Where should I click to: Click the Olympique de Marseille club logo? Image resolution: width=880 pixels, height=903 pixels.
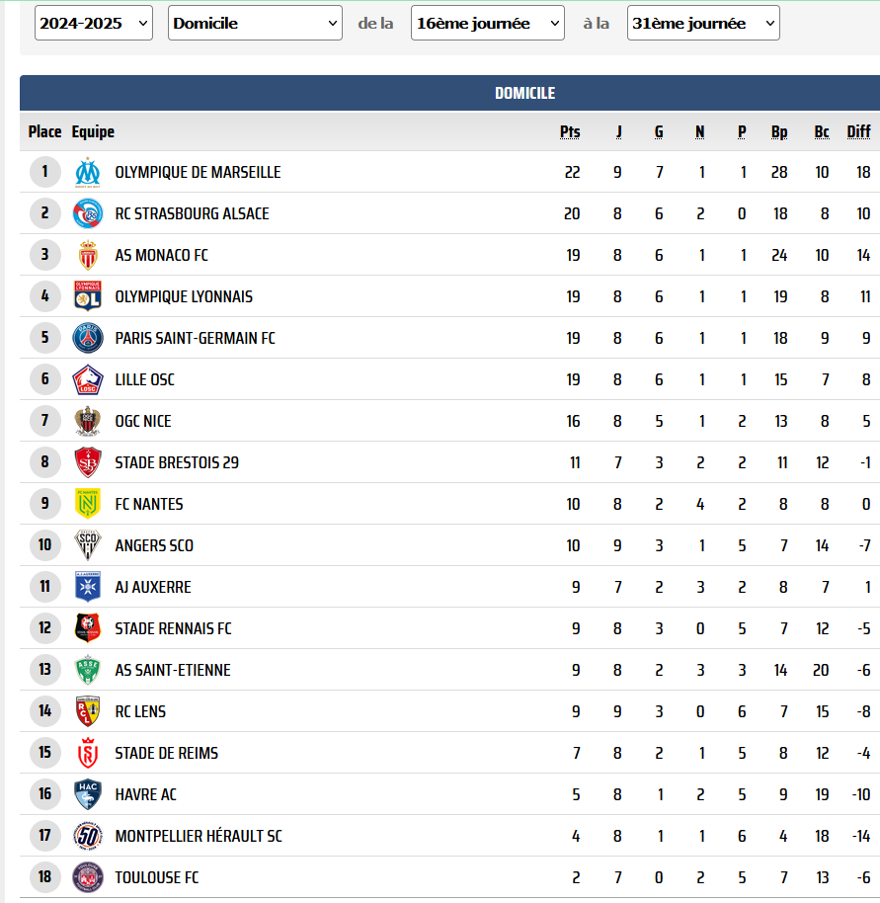[x=88, y=172]
